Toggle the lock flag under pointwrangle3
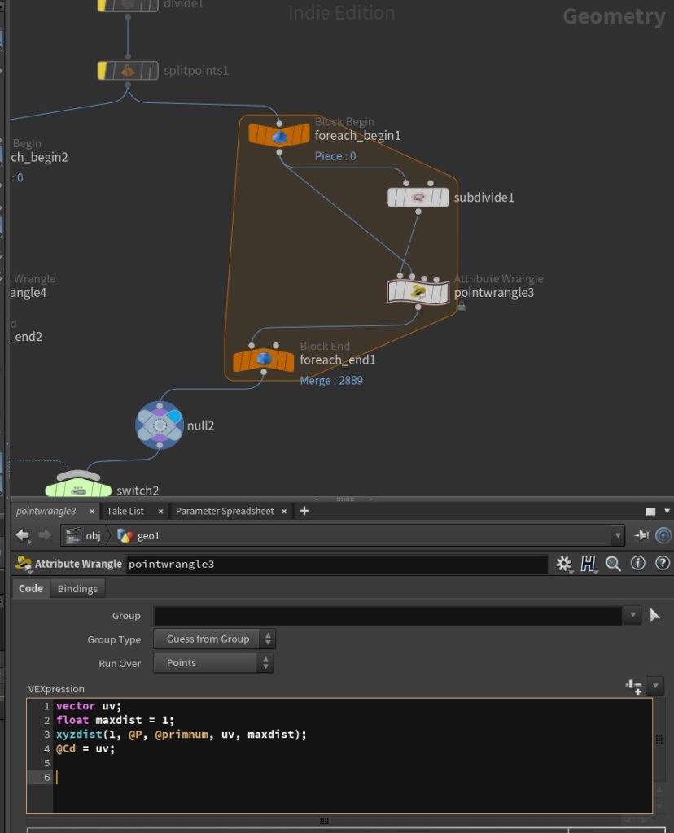Viewport: 674px width, 833px height. (x=461, y=307)
